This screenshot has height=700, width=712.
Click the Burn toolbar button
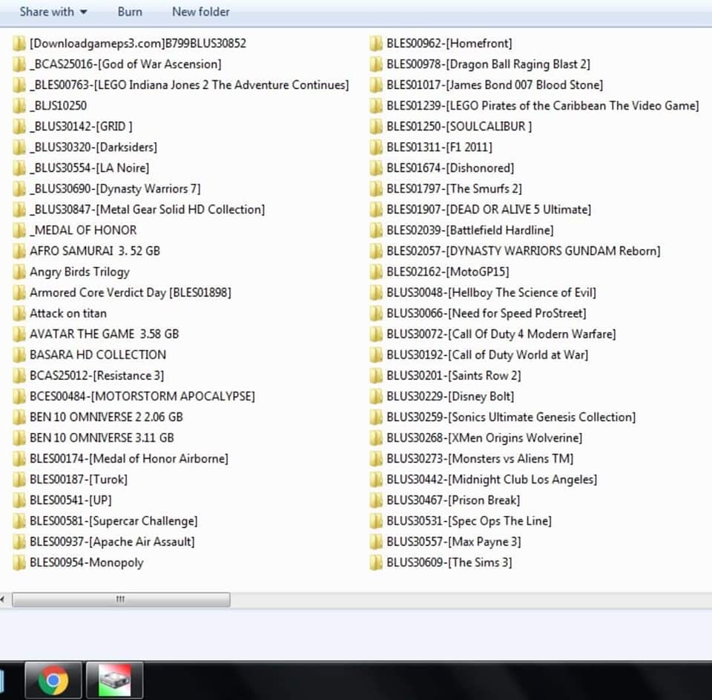[x=130, y=12]
